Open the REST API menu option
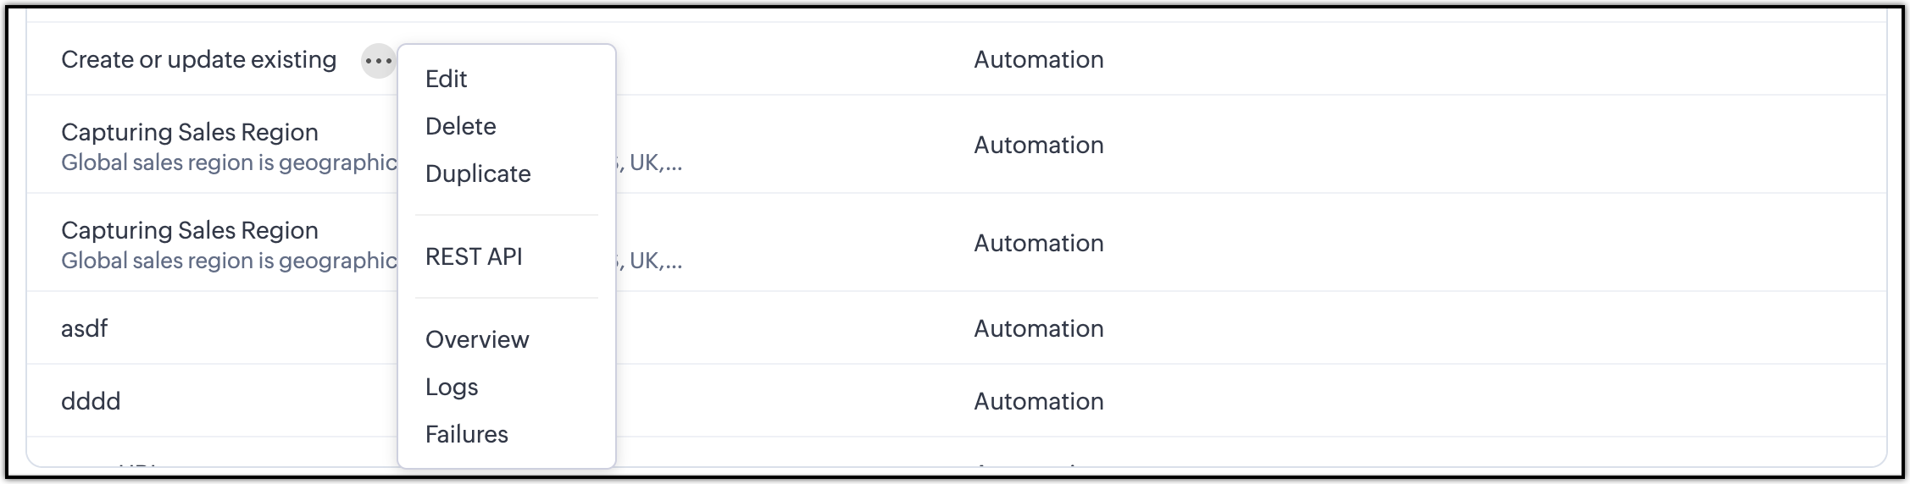Image resolution: width=1910 pixels, height=484 pixels. (474, 256)
